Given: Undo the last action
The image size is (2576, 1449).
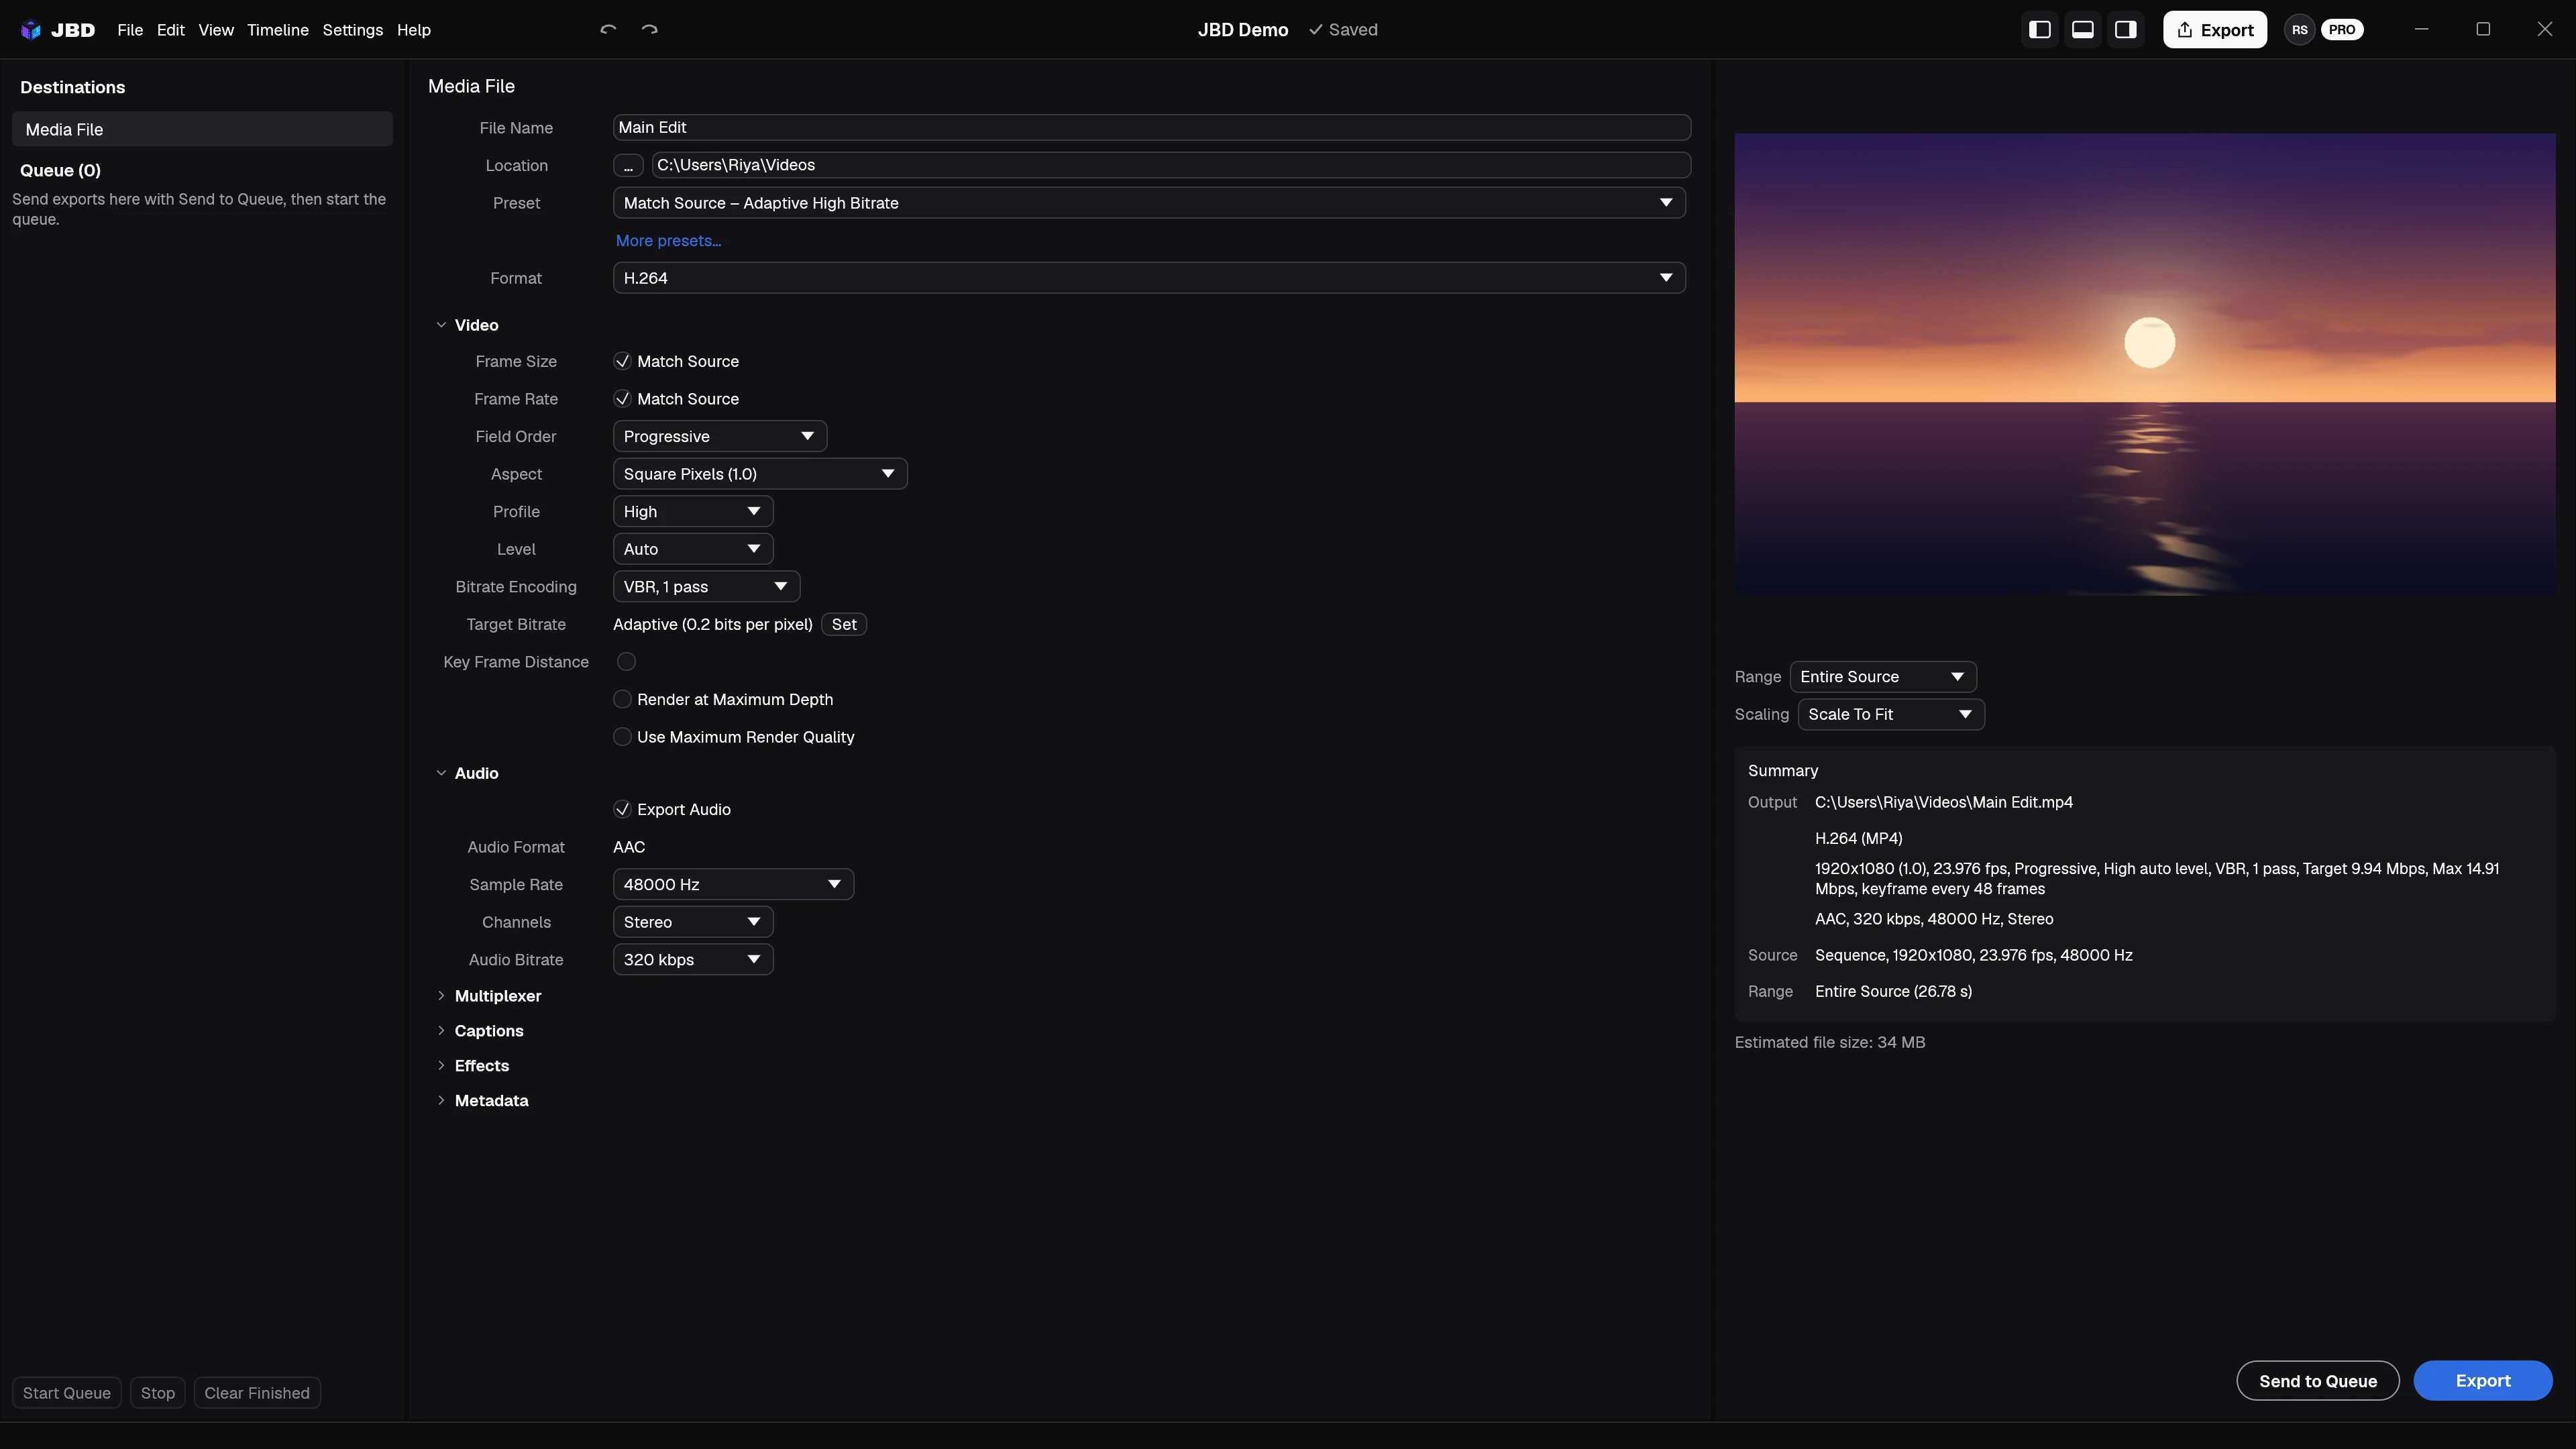Looking at the screenshot, I should click(608, 30).
